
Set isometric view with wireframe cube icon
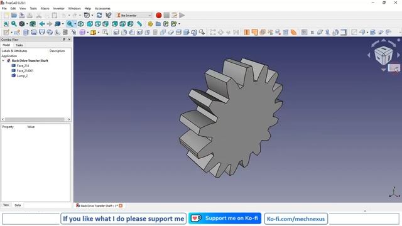81,24
